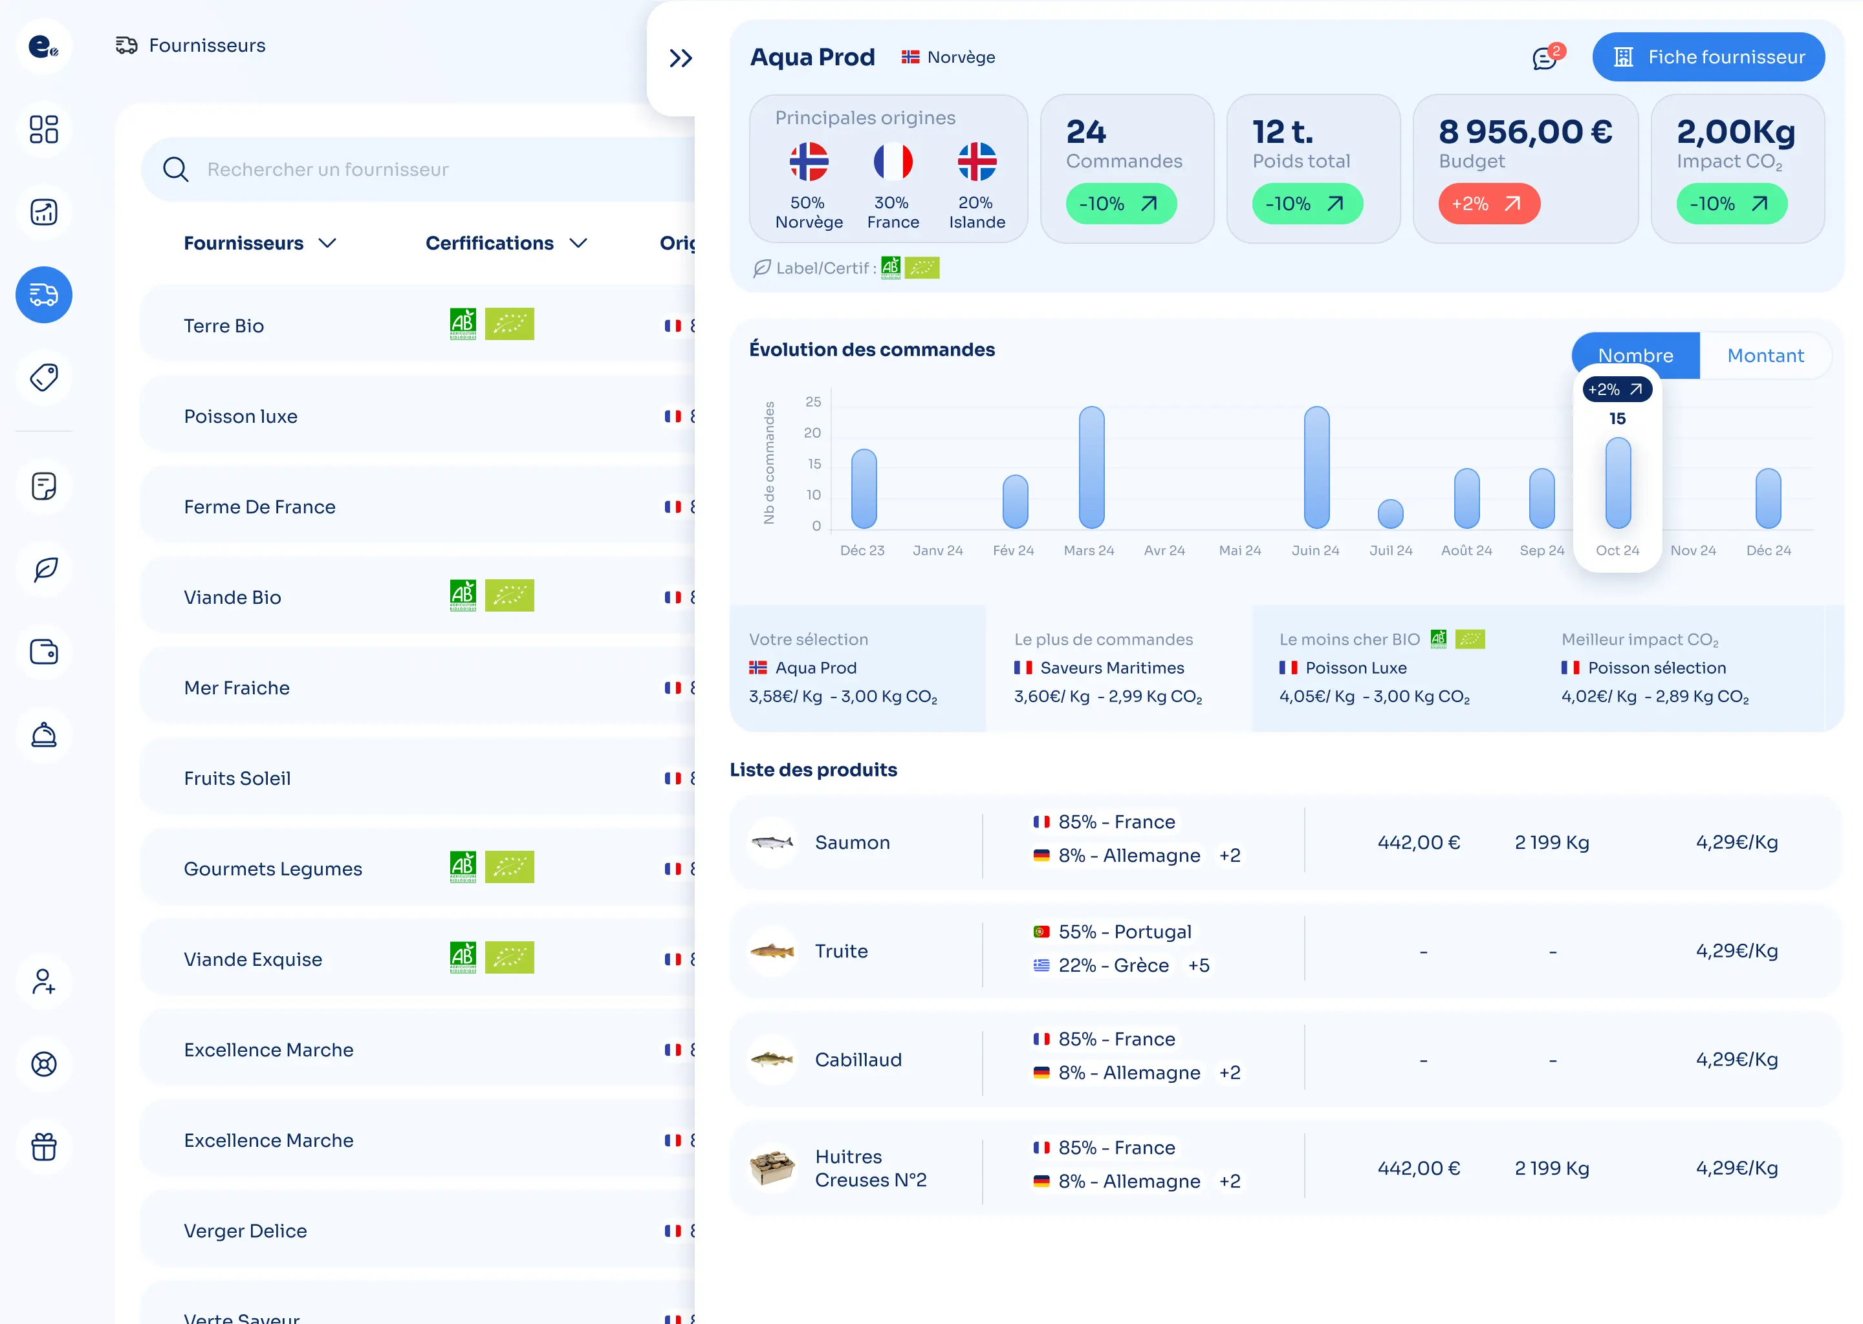This screenshot has height=1324, width=1863.
Task: Click Aqua Prod under Votre sélection
Action: pyautogui.click(x=816, y=668)
